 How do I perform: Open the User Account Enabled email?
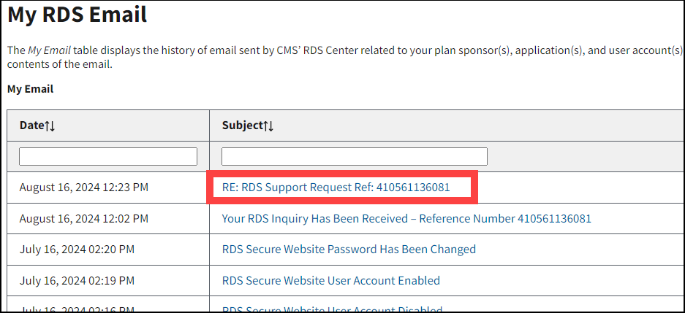coord(330,280)
